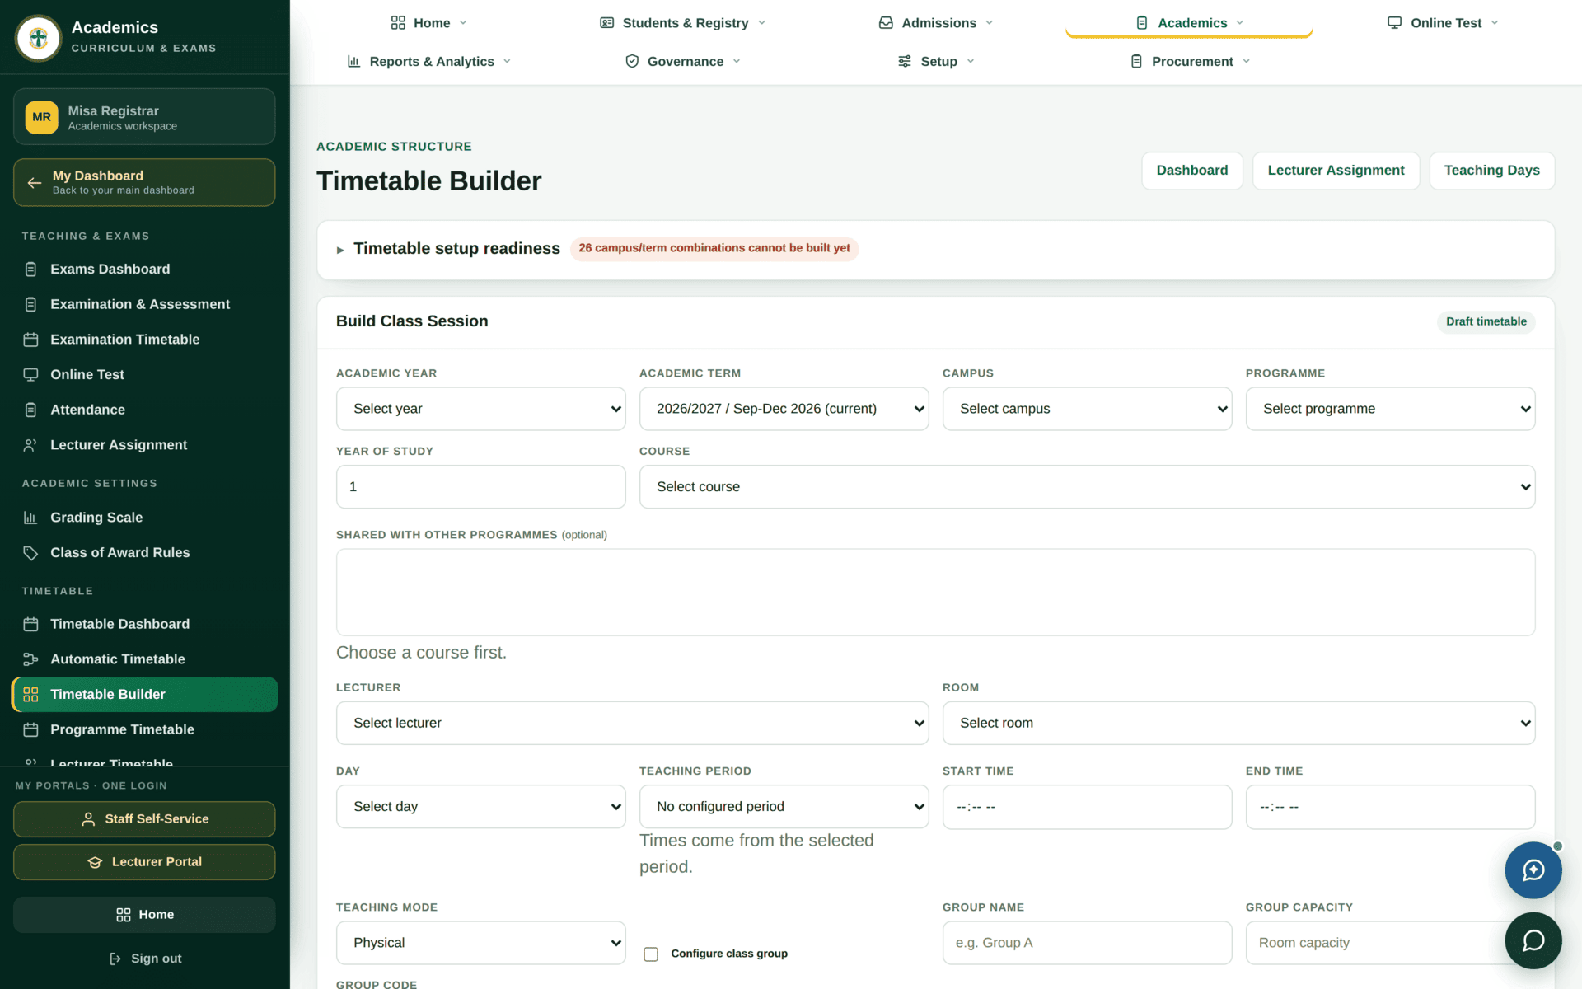Viewport: 1582px width, 989px height.
Task: Open the Select campus dropdown
Action: [x=1087, y=409]
